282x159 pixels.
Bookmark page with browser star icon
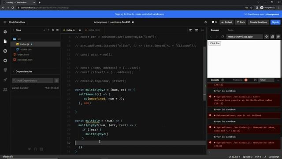252,8
